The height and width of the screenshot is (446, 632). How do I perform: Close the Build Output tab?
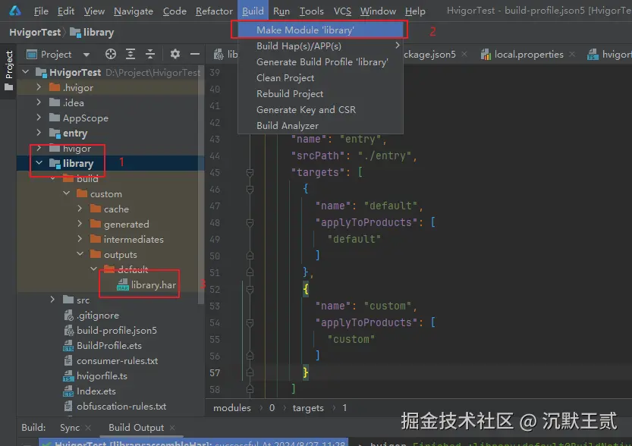pos(172,428)
